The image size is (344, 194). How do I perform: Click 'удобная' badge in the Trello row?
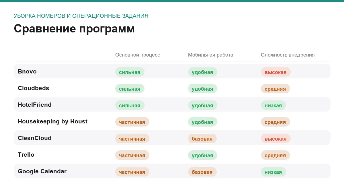click(x=203, y=155)
